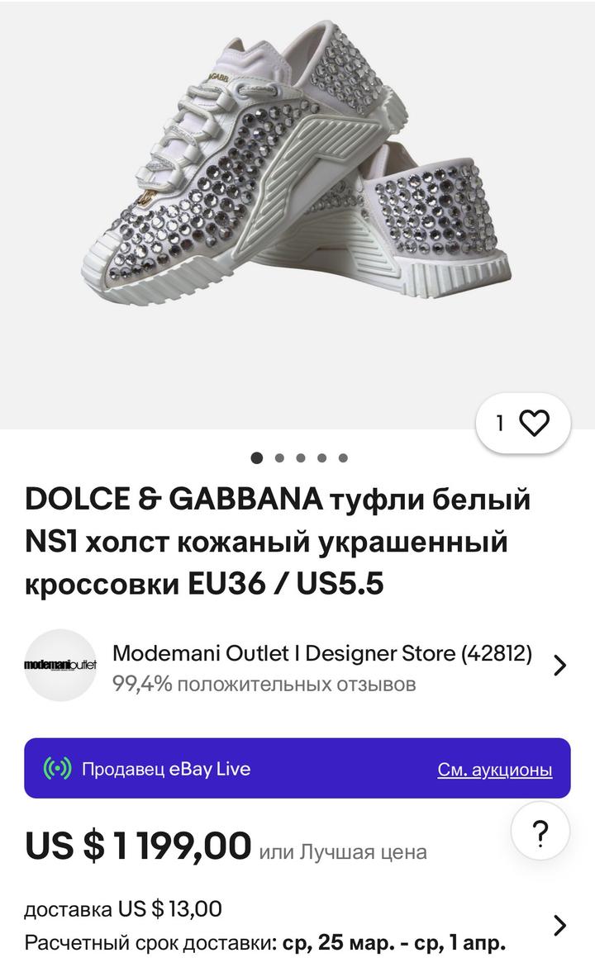Open delivery details using the chevron
The width and height of the screenshot is (595, 967).
click(x=559, y=925)
